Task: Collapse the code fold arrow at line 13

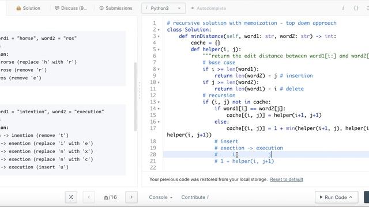Action: tap(159, 102)
